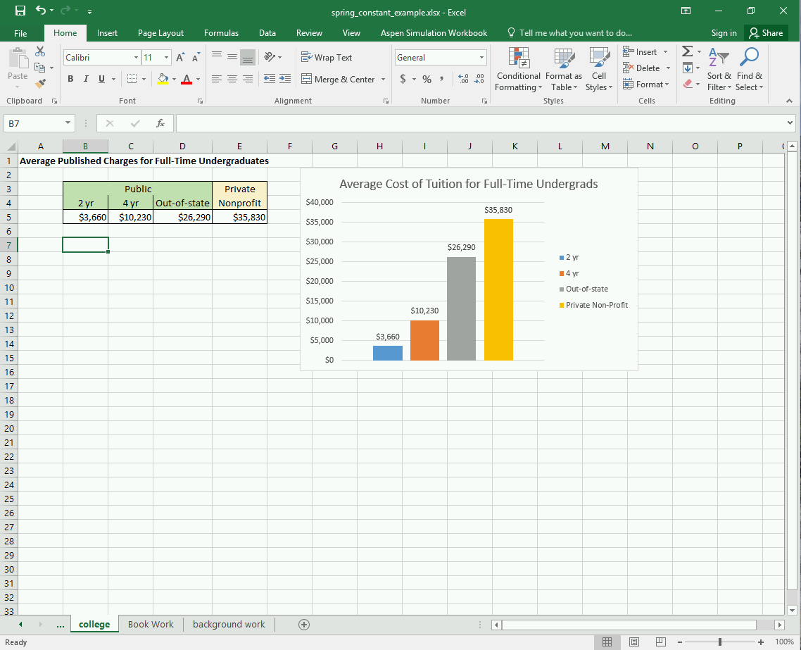Switch to Page Break Preview icon
Screen dimensions: 801x650
[660, 642]
